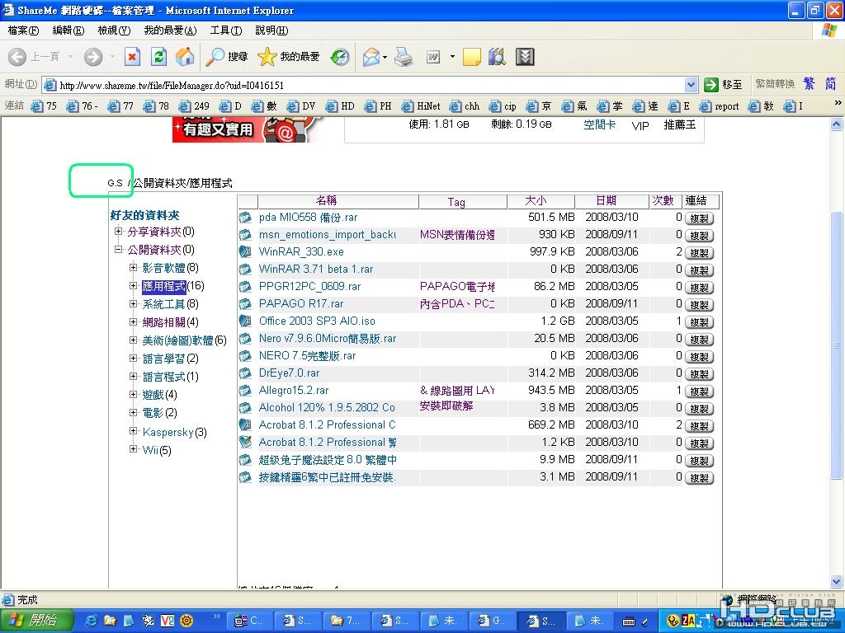Open the Mail envelope icon
Screen dimensions: 845x633
[x=371, y=57]
